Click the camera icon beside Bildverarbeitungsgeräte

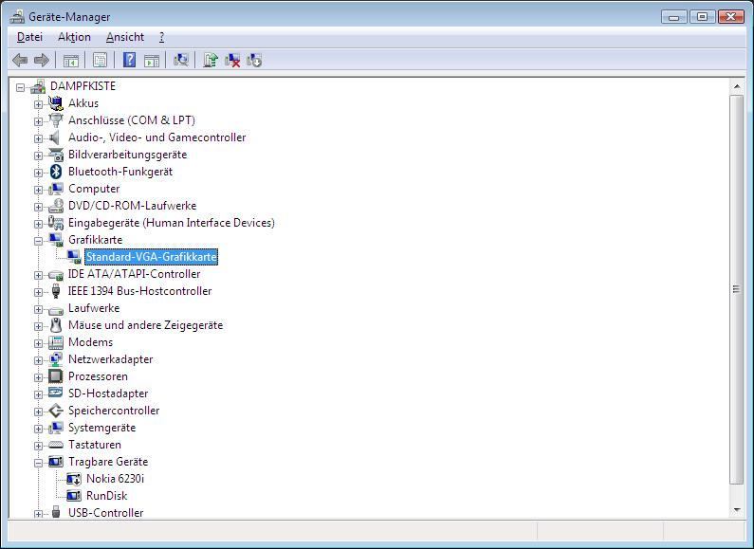coord(56,155)
